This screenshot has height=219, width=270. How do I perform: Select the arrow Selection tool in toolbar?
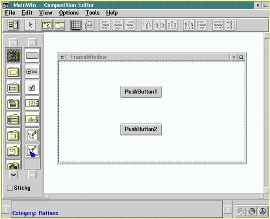coord(30,25)
